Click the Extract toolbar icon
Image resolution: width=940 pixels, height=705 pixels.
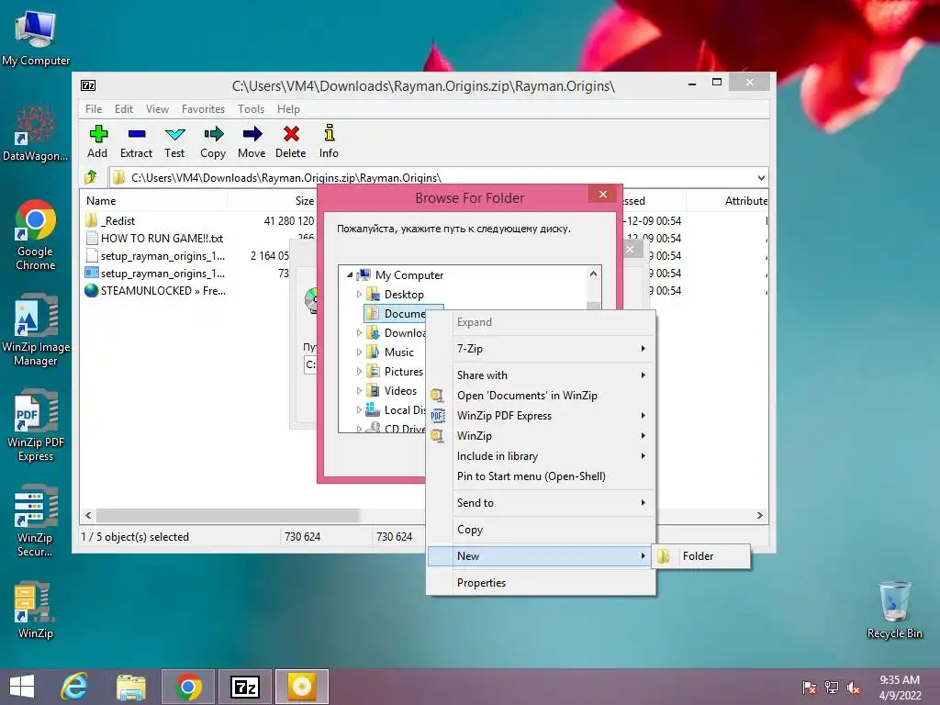click(136, 142)
